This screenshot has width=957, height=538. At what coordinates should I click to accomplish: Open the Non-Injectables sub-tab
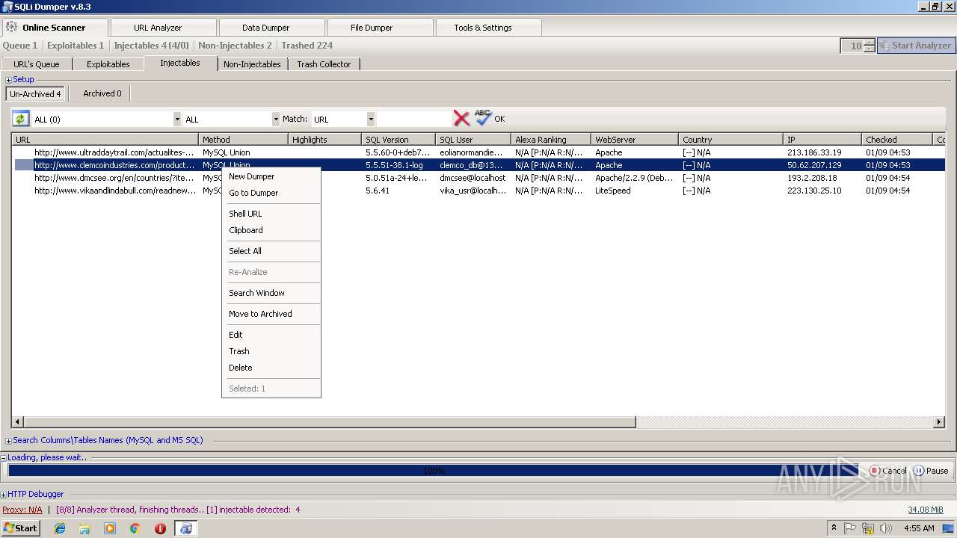coord(252,64)
